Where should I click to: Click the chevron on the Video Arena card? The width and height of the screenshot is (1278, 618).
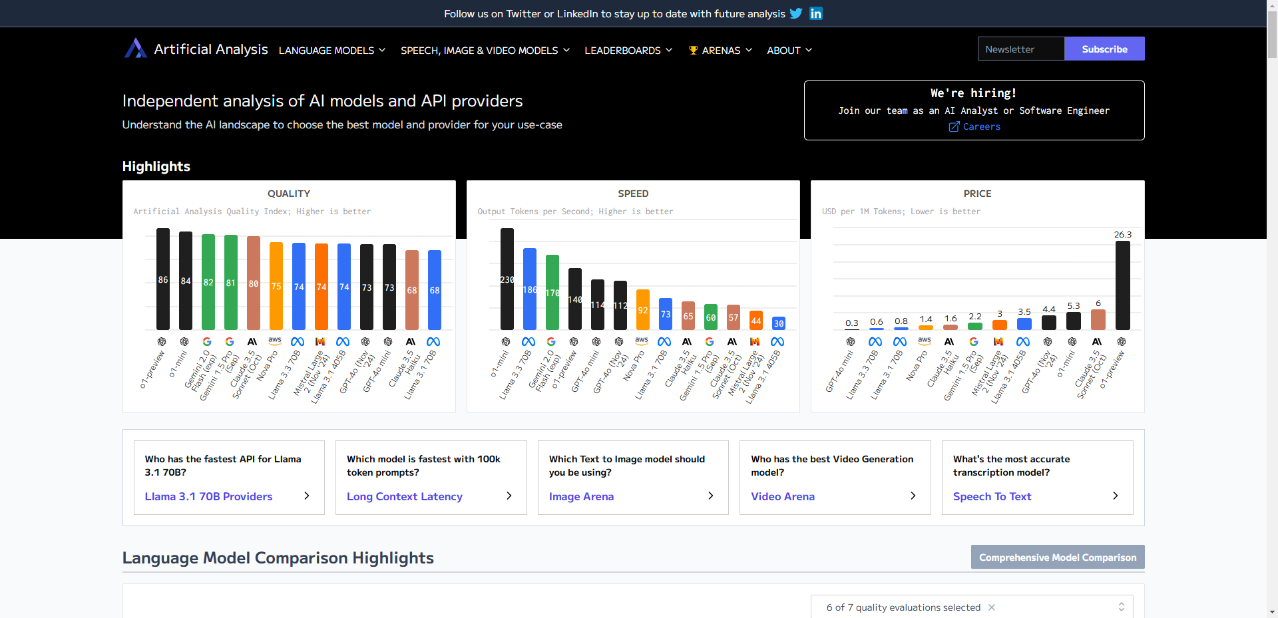[913, 496]
